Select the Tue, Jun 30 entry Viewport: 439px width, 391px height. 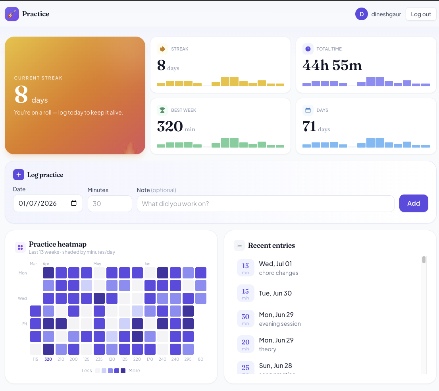click(x=327, y=294)
